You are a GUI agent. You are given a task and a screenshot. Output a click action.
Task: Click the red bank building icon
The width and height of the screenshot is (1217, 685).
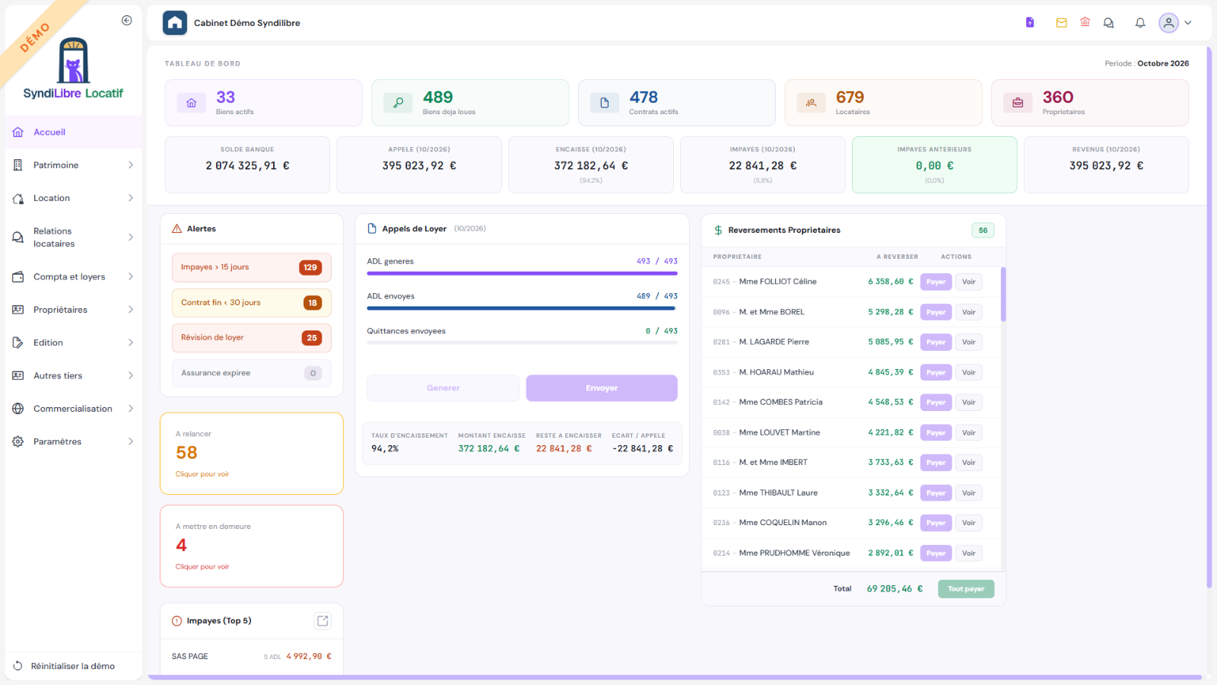[1085, 23]
